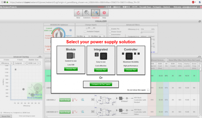Enable the Isolated Output checkbox
The width and height of the screenshot is (202, 118).
[85, 31]
